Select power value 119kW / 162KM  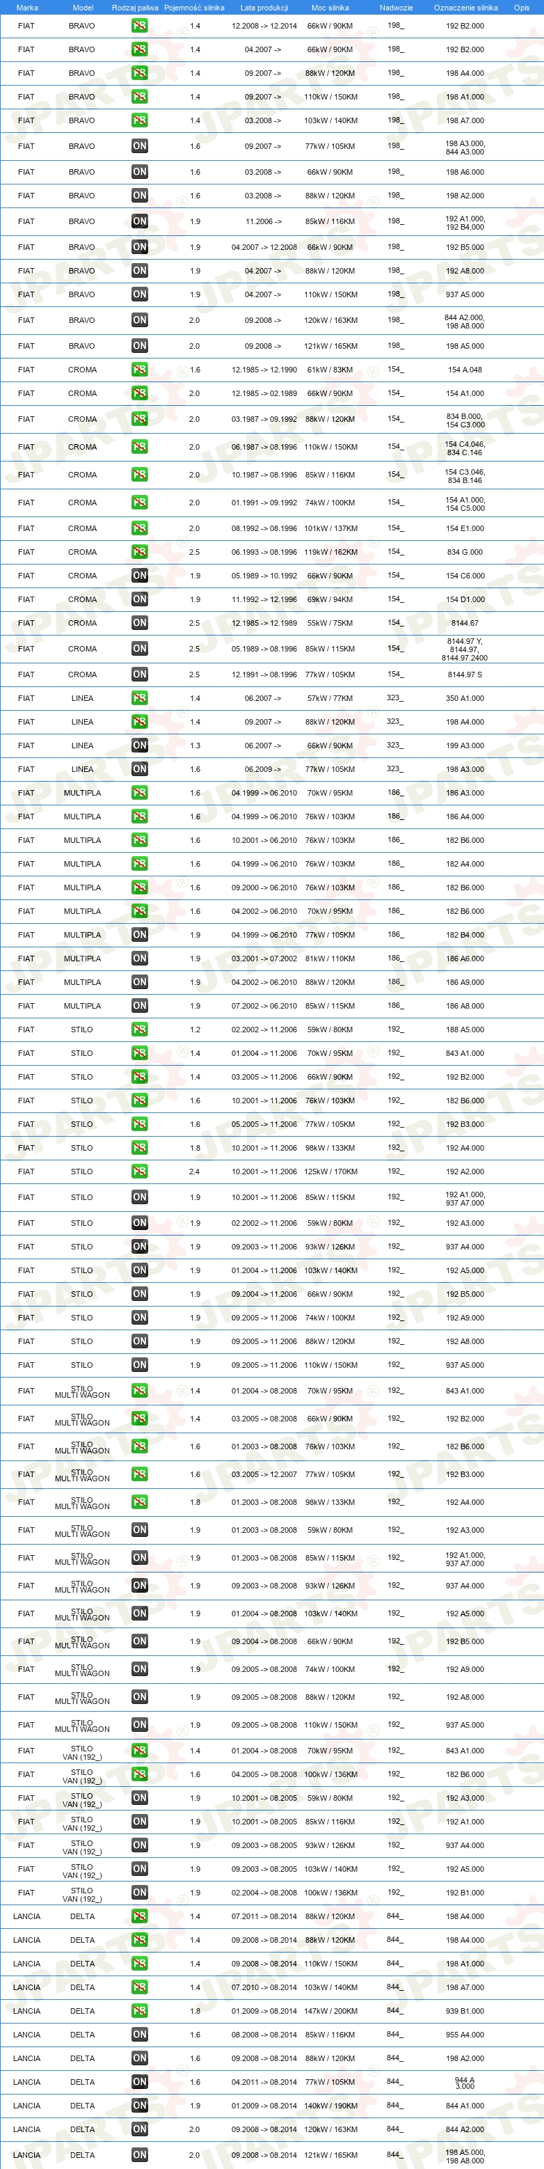click(x=330, y=553)
